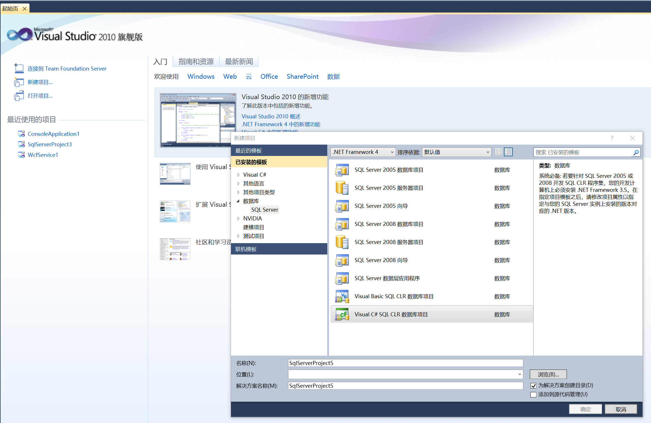Click the SQL Server 2008 服务器项目 template icon
Viewport: 651px width, 423px height.
point(342,242)
